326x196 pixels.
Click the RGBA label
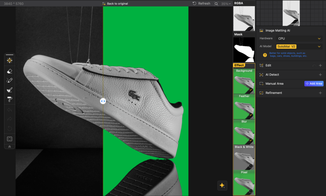[238, 3]
